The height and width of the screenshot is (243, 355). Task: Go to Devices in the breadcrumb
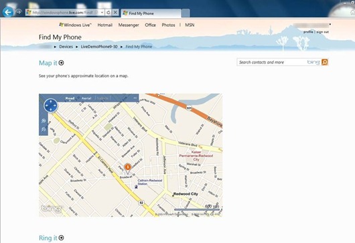click(66, 47)
